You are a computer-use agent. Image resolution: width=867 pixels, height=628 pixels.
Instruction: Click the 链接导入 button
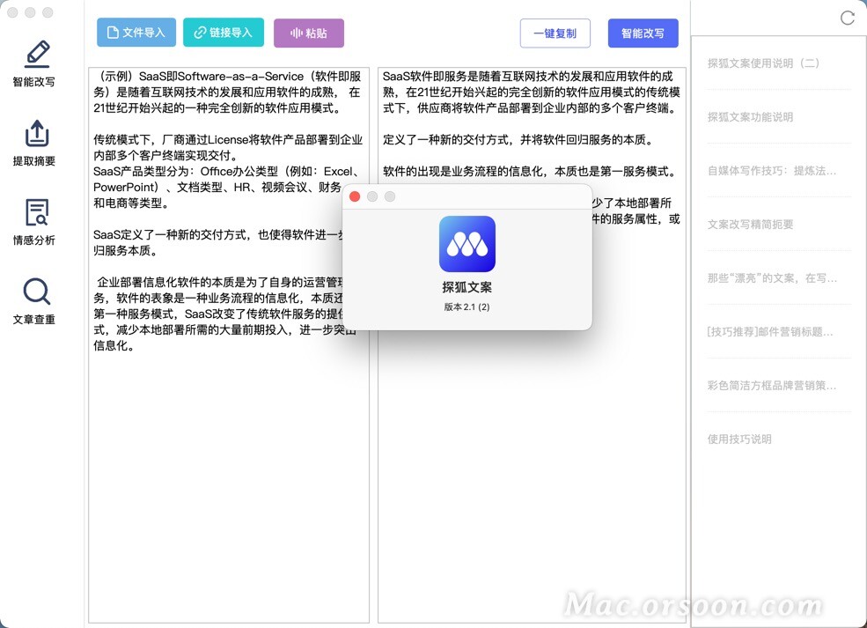click(x=224, y=33)
